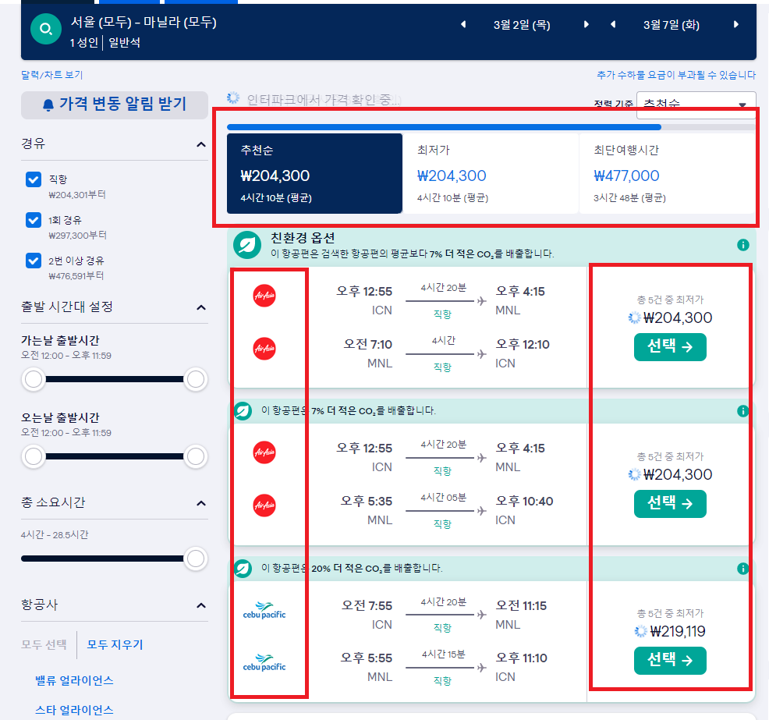Image resolution: width=769 pixels, height=720 pixels.
Task: Click the green leaf icon in 친환경 옵션
Action: 247,245
